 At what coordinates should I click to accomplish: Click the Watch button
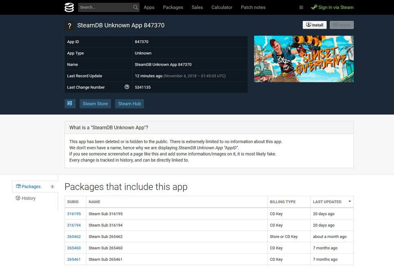coord(342,25)
